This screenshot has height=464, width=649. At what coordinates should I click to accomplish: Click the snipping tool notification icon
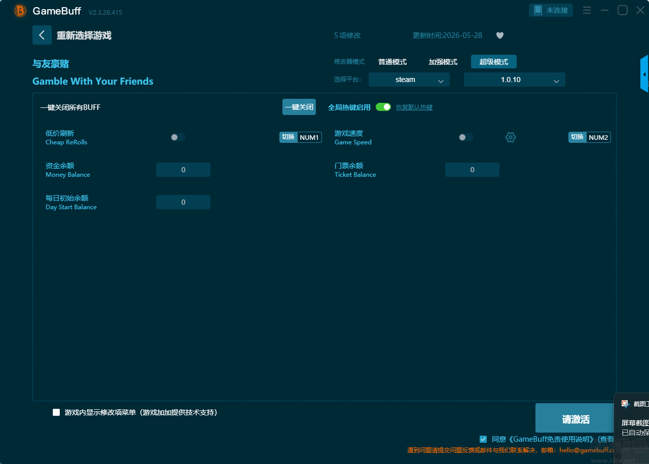pyautogui.click(x=625, y=404)
